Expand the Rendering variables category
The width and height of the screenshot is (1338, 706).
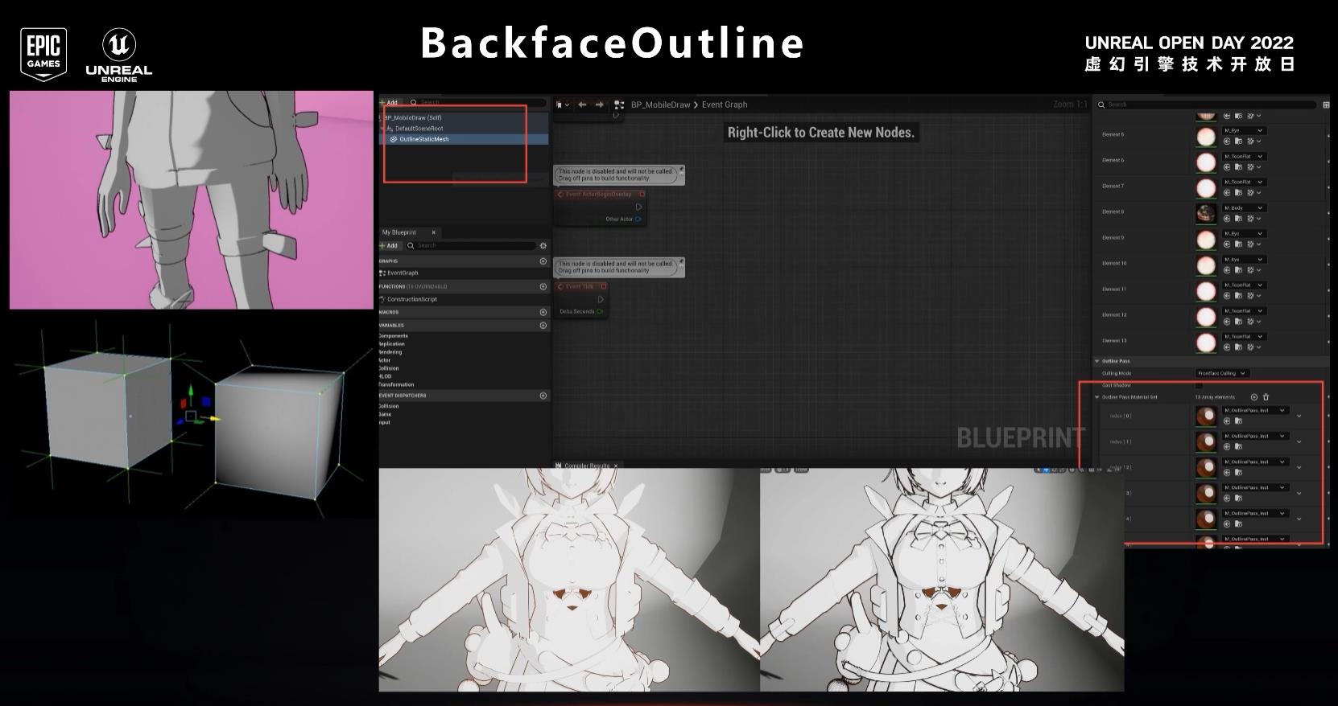[x=390, y=352]
